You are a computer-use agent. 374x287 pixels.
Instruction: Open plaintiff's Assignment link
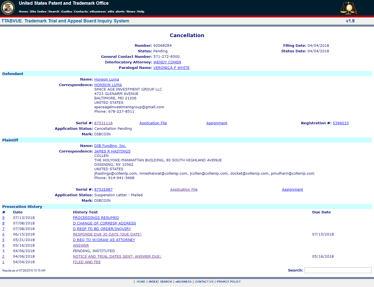(292, 190)
